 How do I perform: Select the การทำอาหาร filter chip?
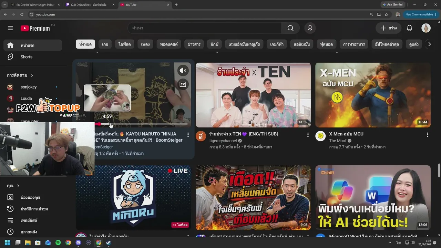pyautogui.click(x=354, y=44)
